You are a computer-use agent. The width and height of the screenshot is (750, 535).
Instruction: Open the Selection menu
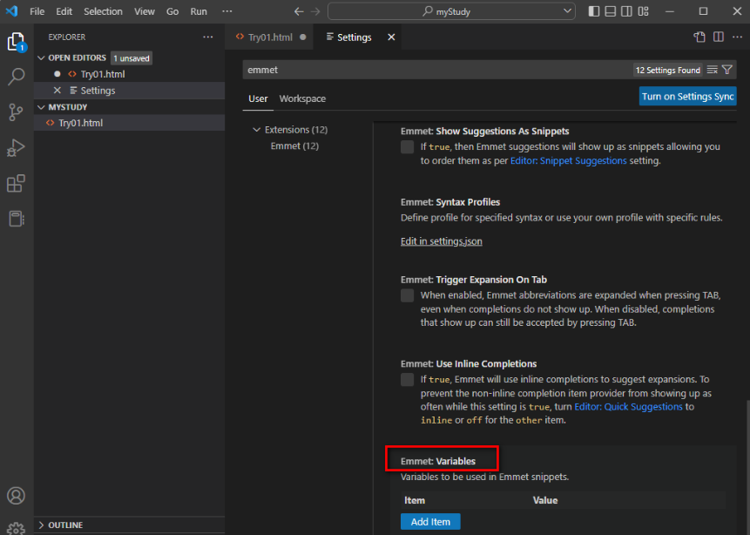pos(103,11)
